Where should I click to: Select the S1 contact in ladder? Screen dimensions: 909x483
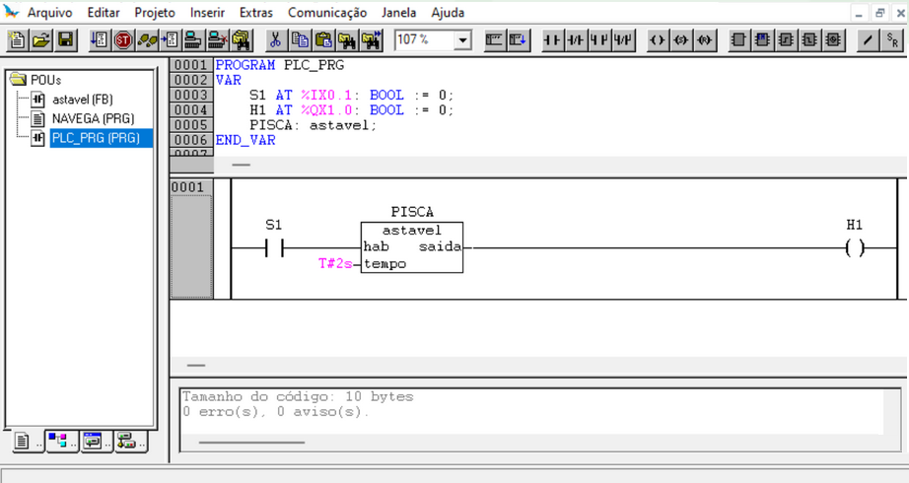click(274, 248)
